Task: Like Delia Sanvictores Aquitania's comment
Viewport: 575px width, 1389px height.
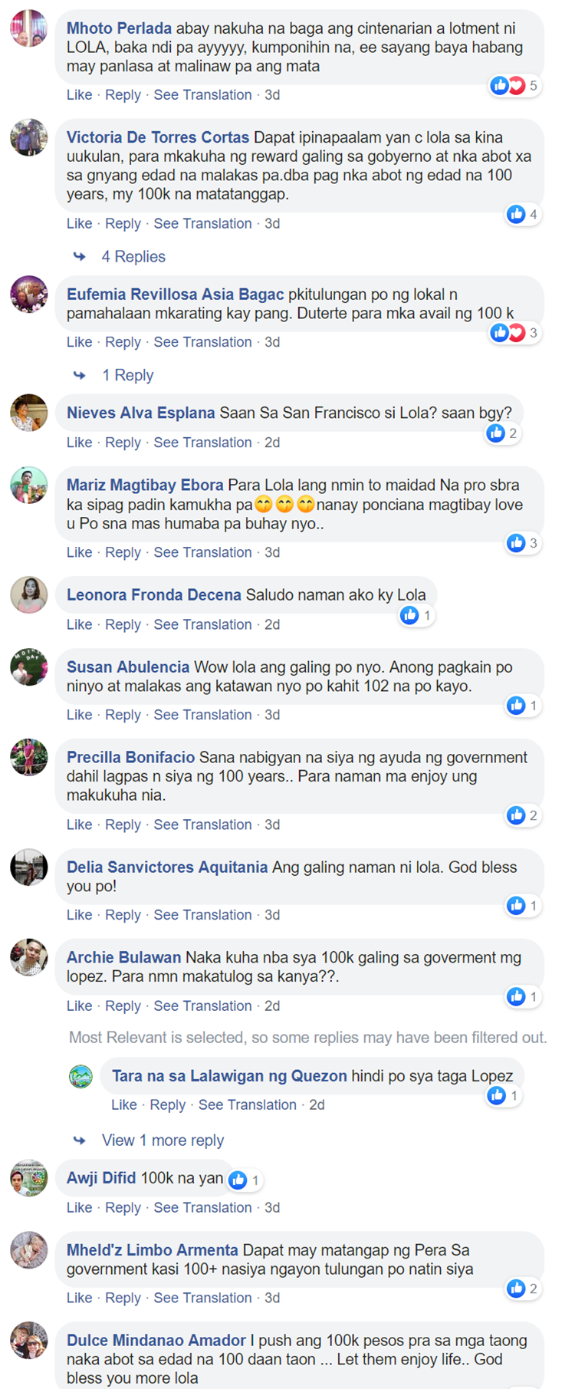Action: coord(79,915)
